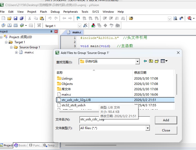Start debug session with magnifier d icon
Screen dimensions: 196x150
coord(189,18)
